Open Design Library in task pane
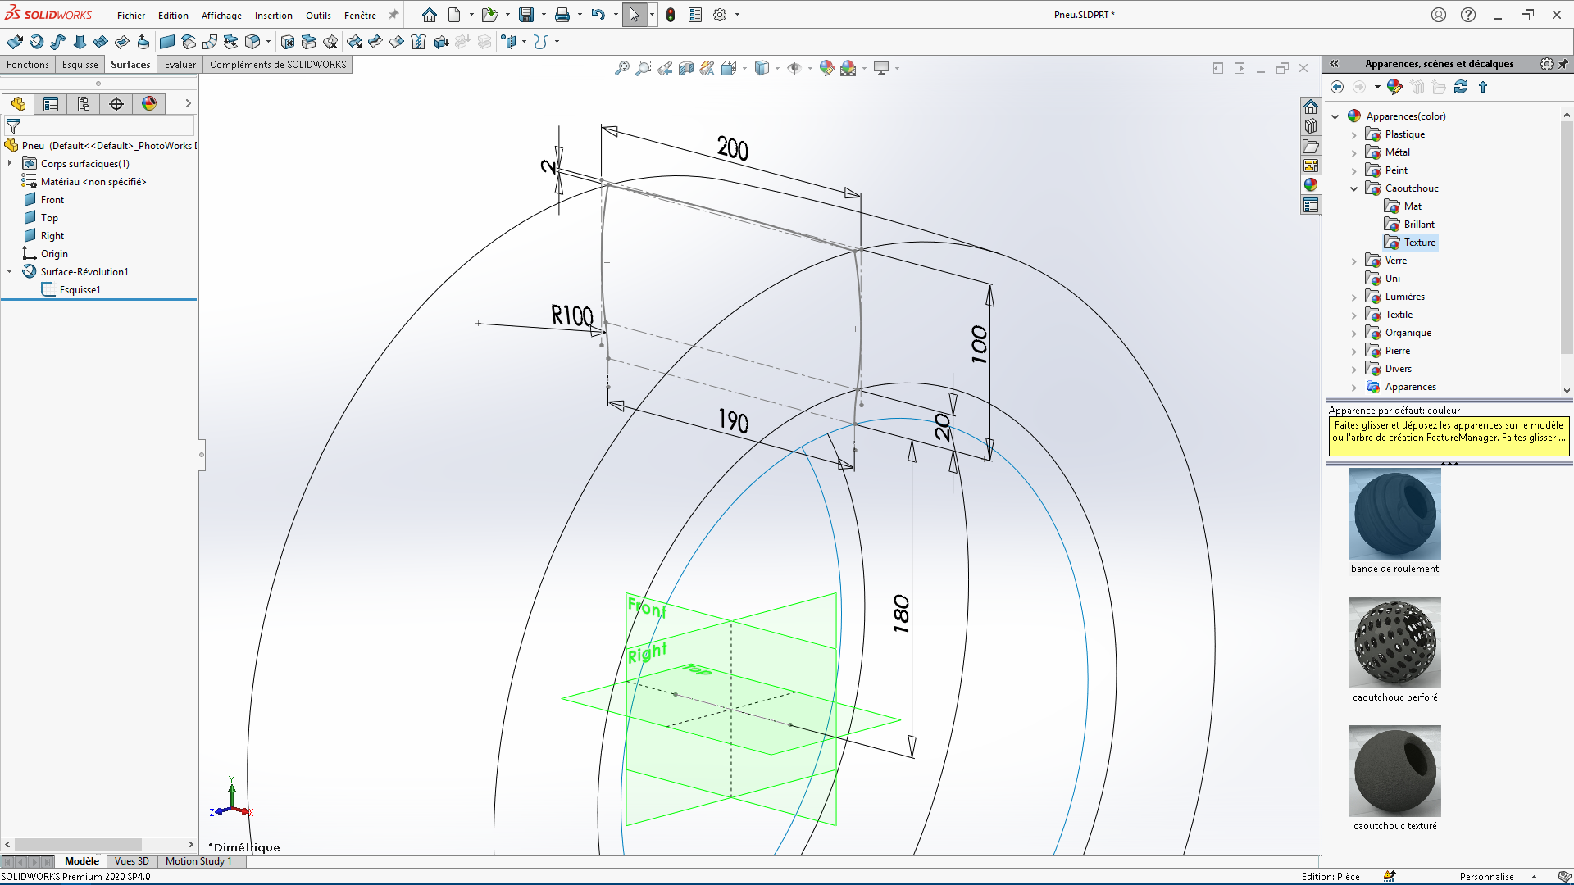 click(x=1311, y=126)
